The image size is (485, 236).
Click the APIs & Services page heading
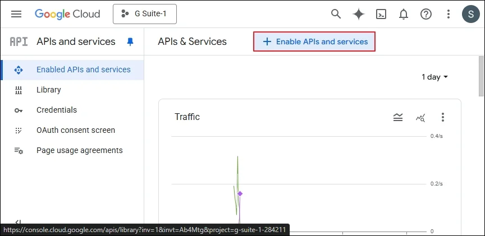point(192,41)
